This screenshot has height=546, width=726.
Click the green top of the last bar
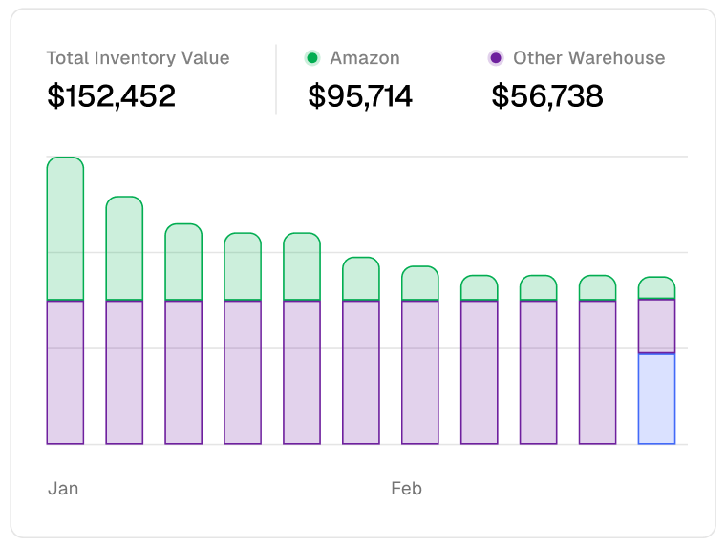(x=656, y=287)
